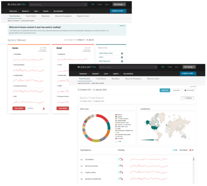
Task: Add Automobiles & Parts via plus icon
Action: tap(122, 53)
